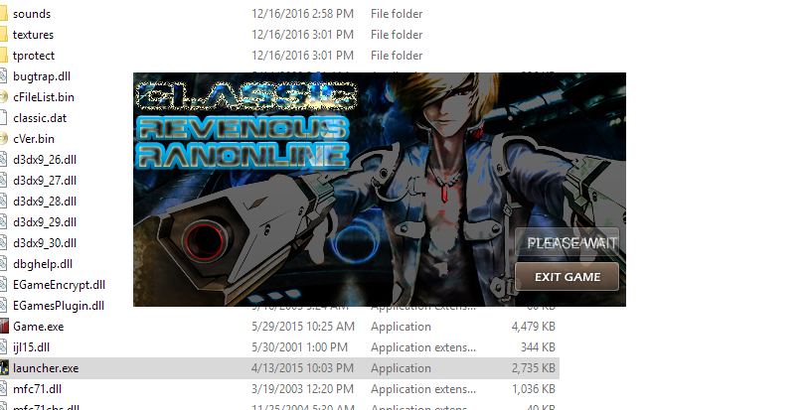Image resolution: width=809 pixels, height=410 pixels.
Task: Click the Classic Revenous RanOnline logo
Action: tap(246, 126)
